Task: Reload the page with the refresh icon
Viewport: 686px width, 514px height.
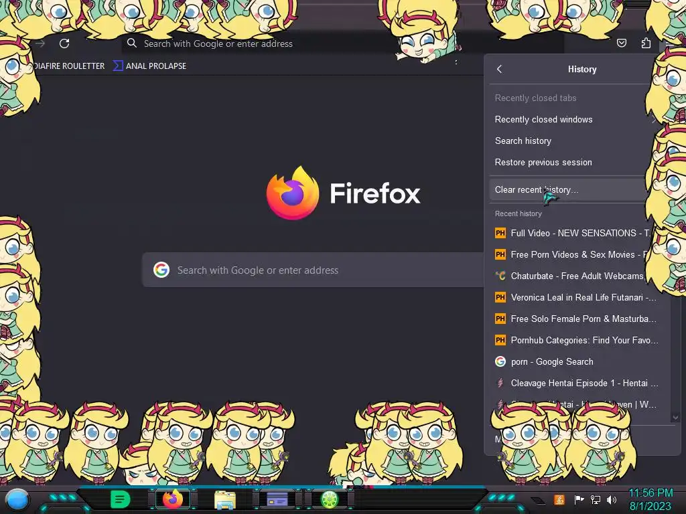Action: [64, 44]
